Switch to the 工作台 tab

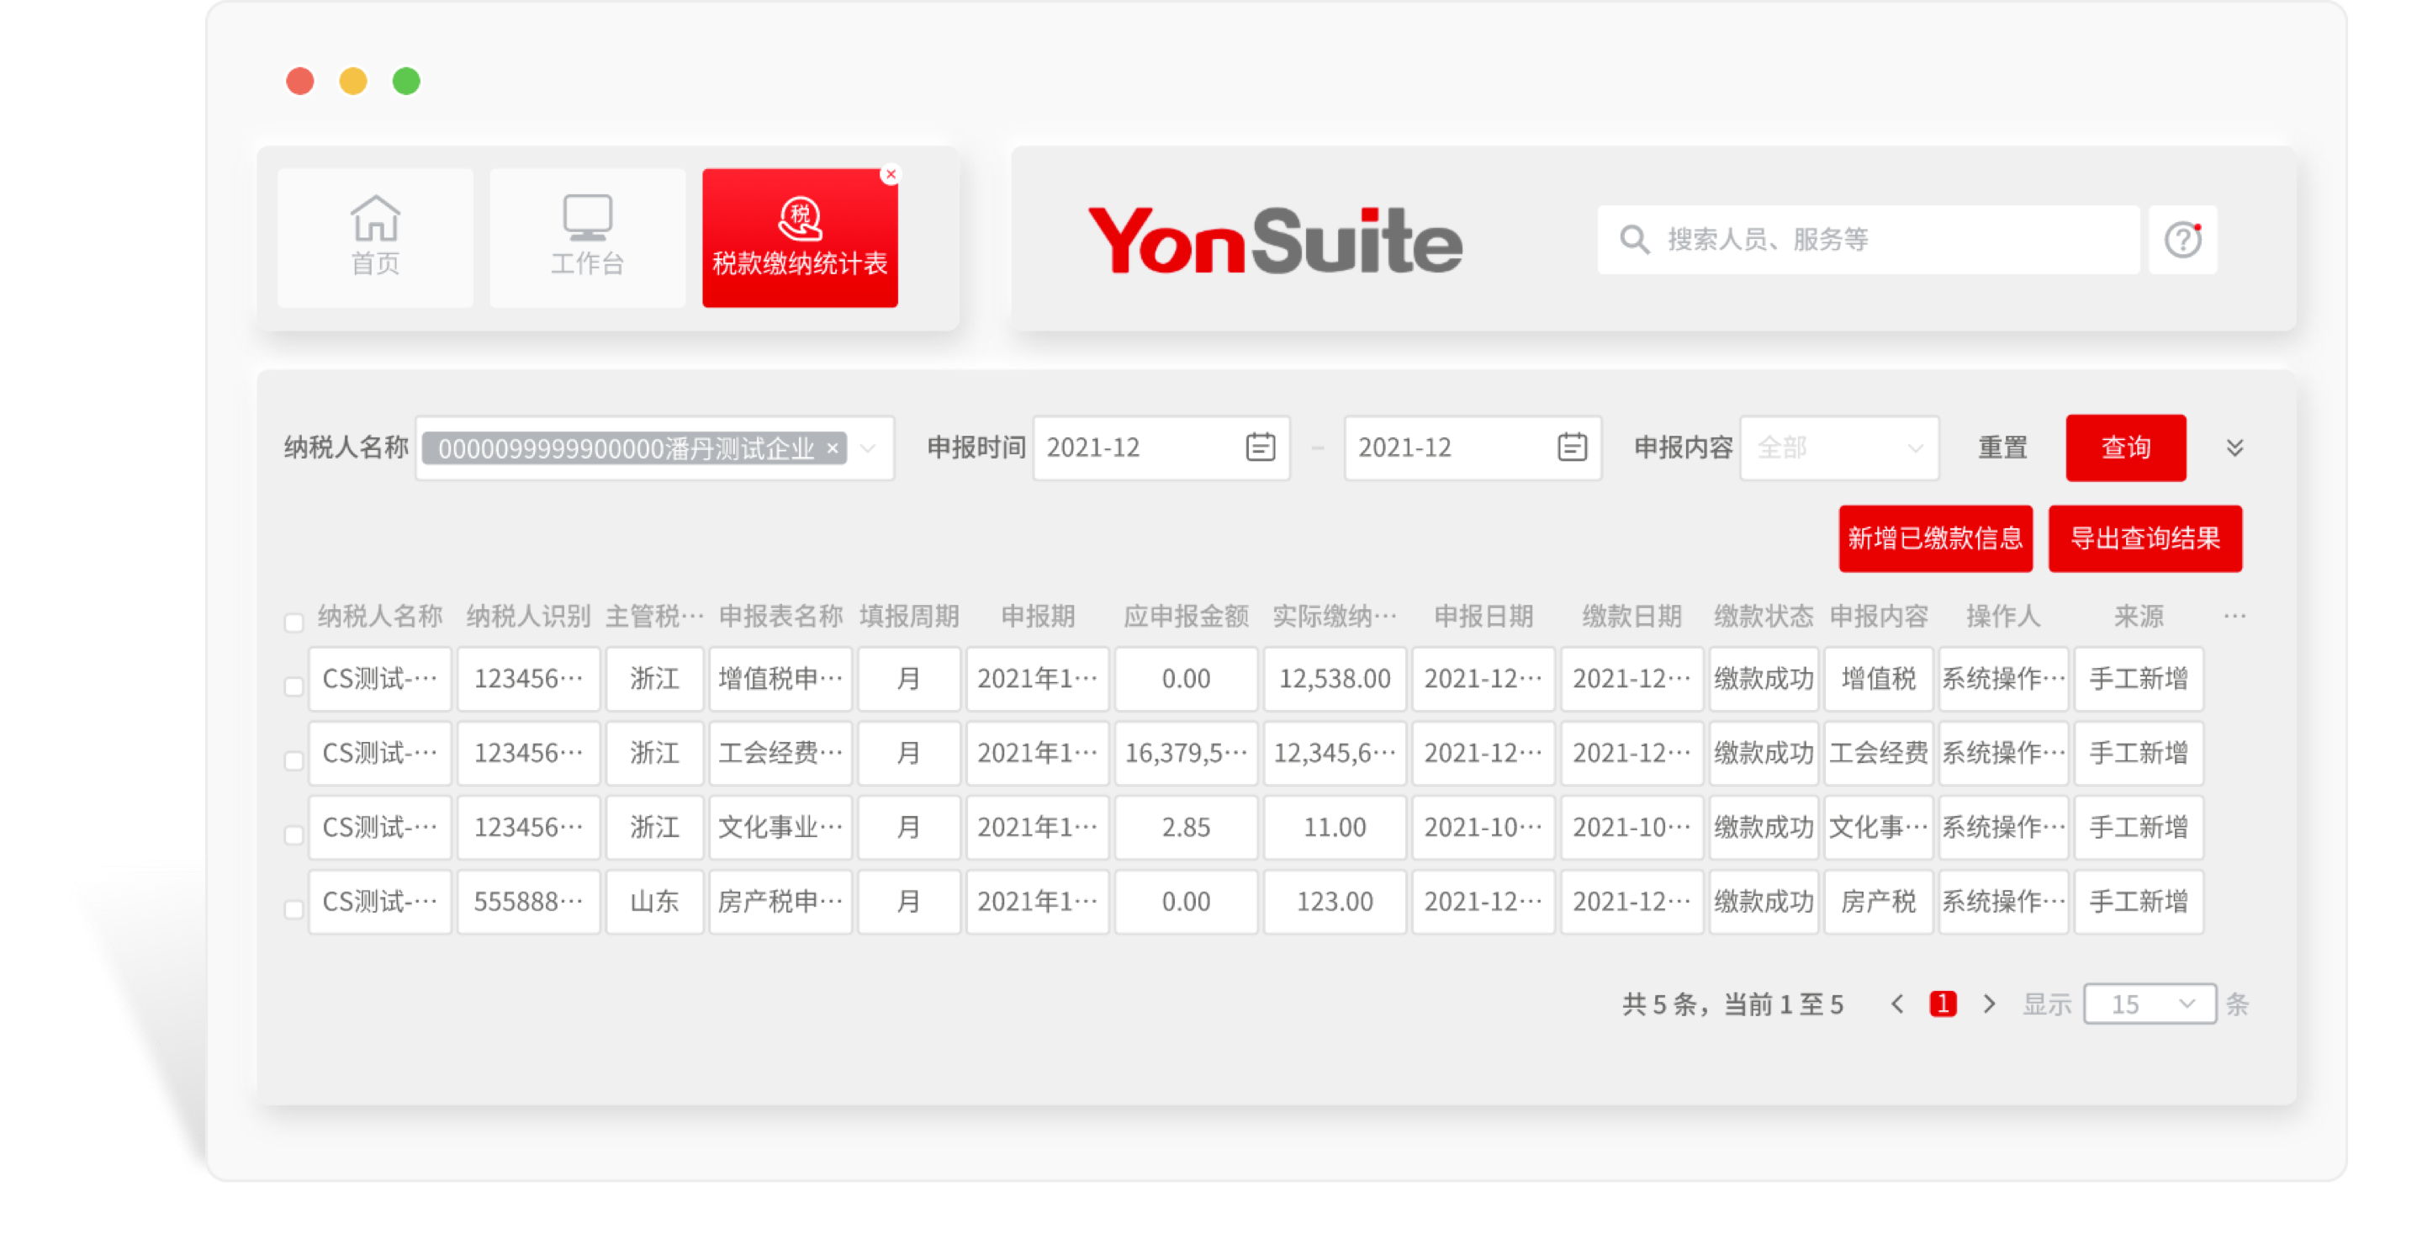tap(588, 238)
